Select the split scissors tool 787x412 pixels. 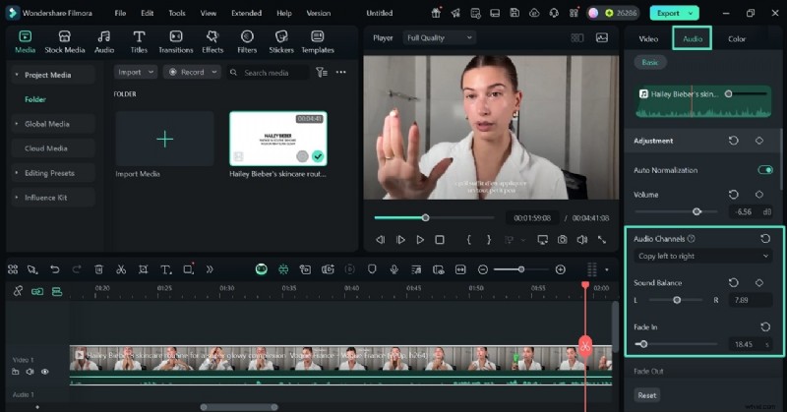coord(121,270)
